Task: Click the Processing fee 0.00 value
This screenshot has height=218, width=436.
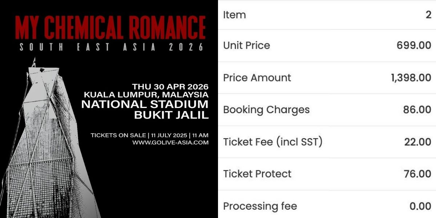Action: (x=420, y=206)
